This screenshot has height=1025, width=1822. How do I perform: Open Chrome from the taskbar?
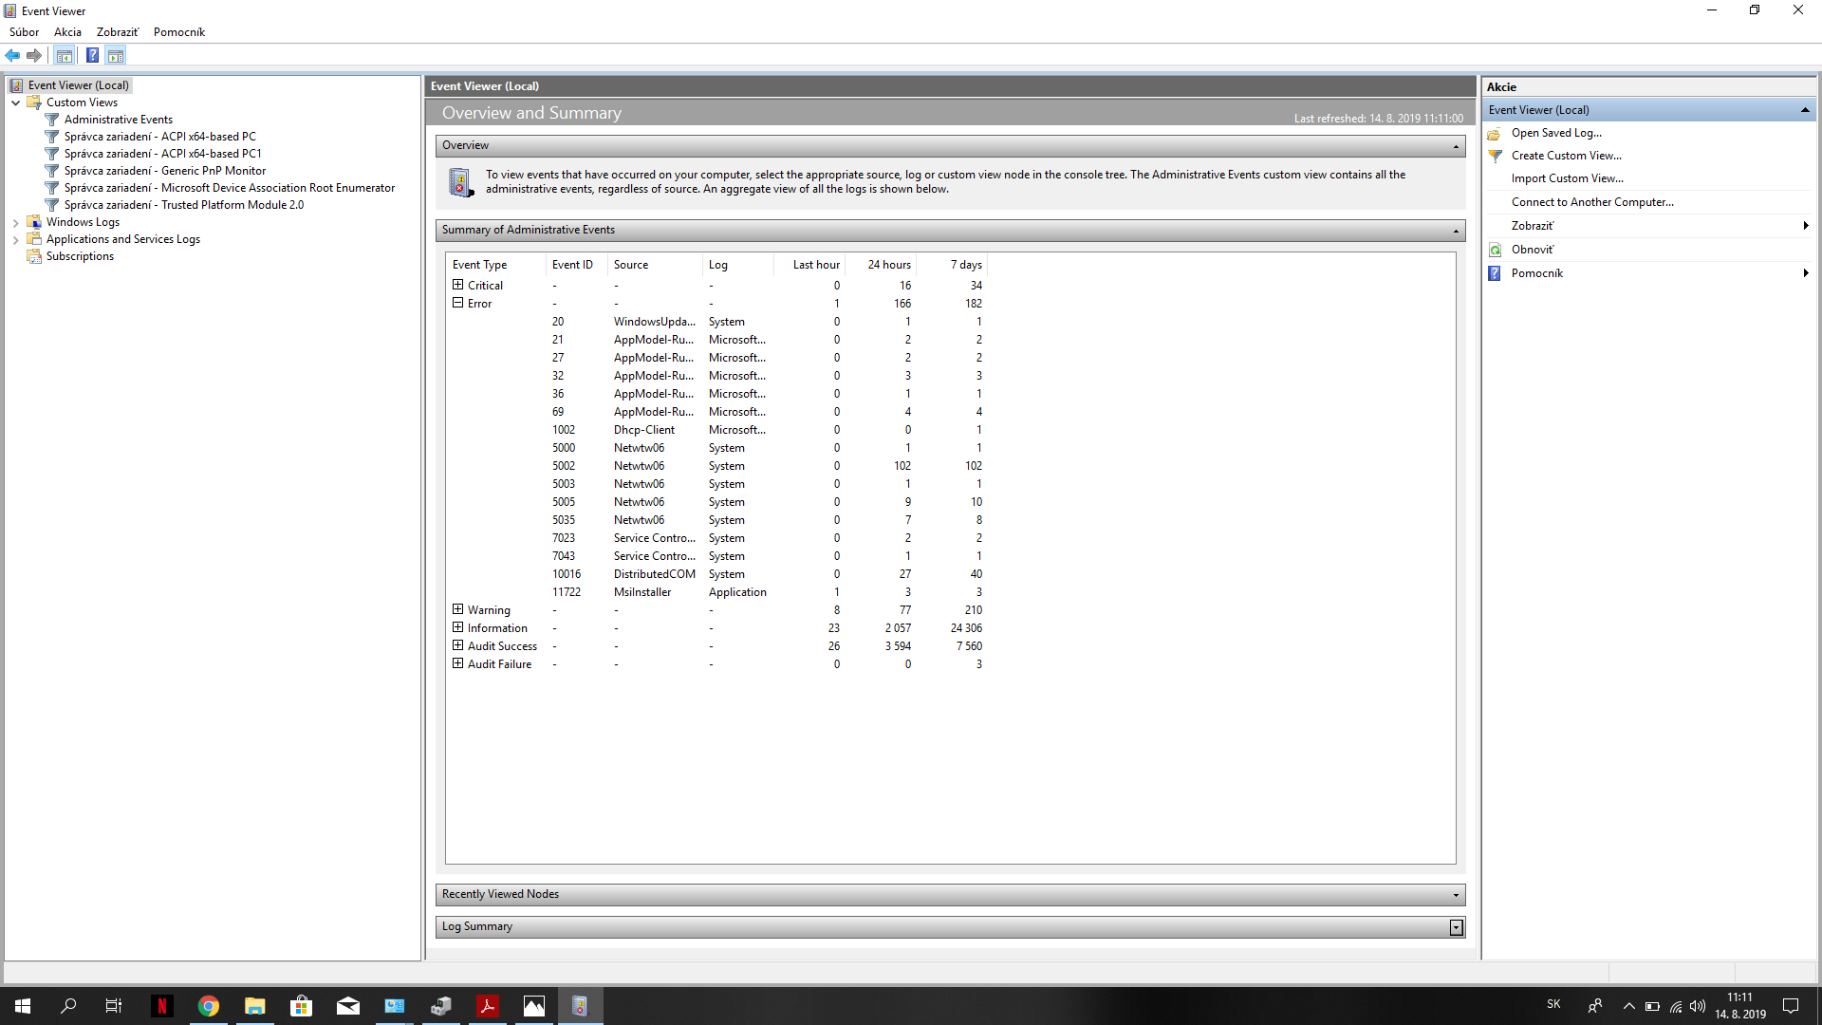coord(209,1006)
